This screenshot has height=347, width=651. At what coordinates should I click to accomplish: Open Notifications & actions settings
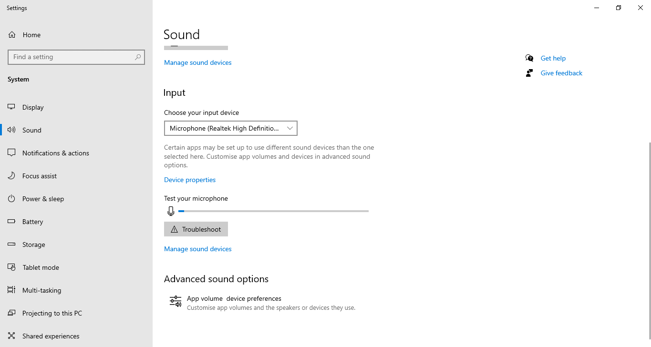coord(55,153)
